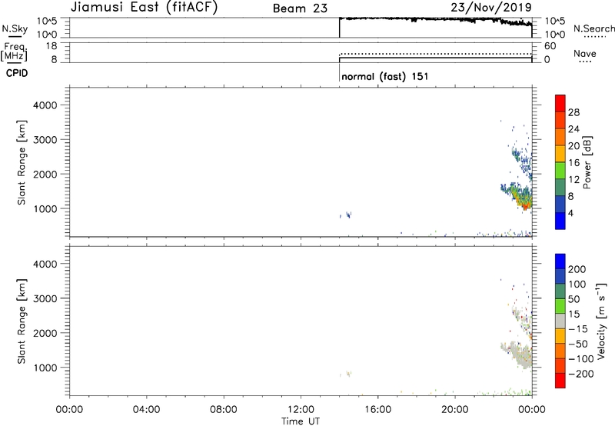Click the date '23/Nov/2019'
This screenshot has width=615, height=426.
[x=491, y=7]
